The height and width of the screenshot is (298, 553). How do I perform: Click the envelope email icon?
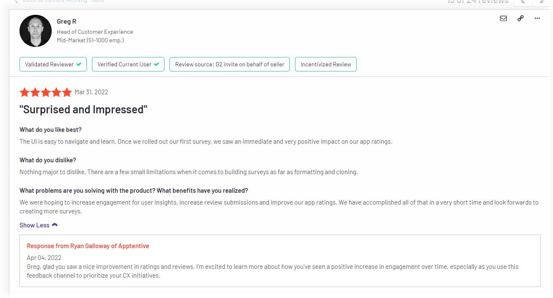click(503, 19)
